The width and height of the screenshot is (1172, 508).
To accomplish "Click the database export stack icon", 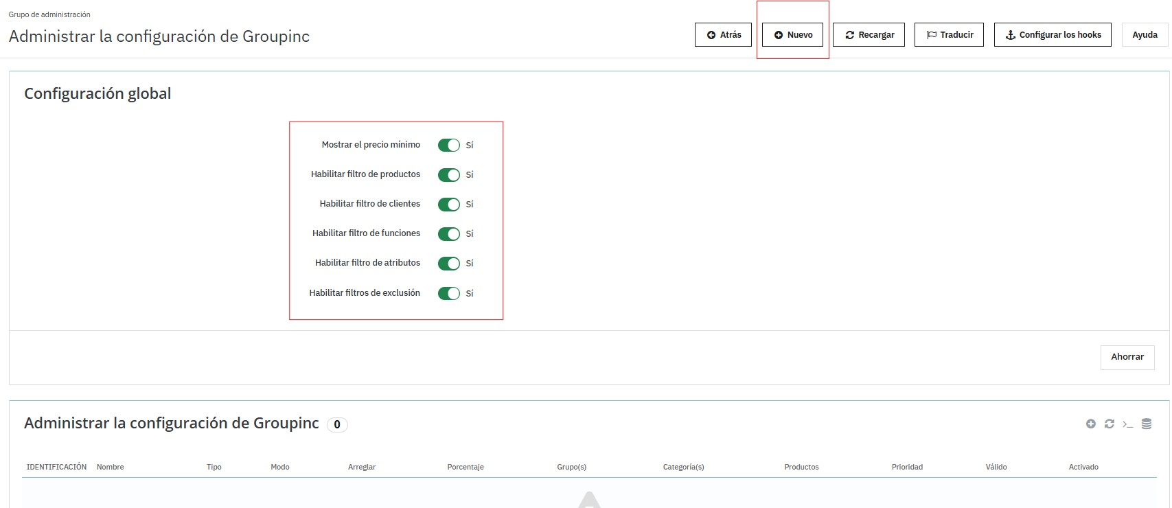I will point(1146,424).
